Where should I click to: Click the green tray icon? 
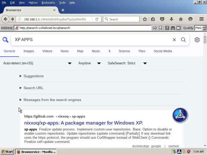[174, 152]
